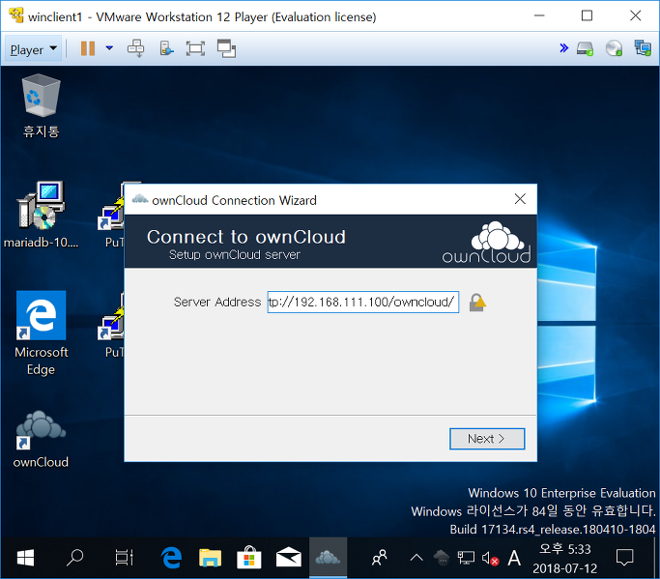660x579 pixels.
Task: Open network status tray icon
Action: pyautogui.click(x=466, y=558)
